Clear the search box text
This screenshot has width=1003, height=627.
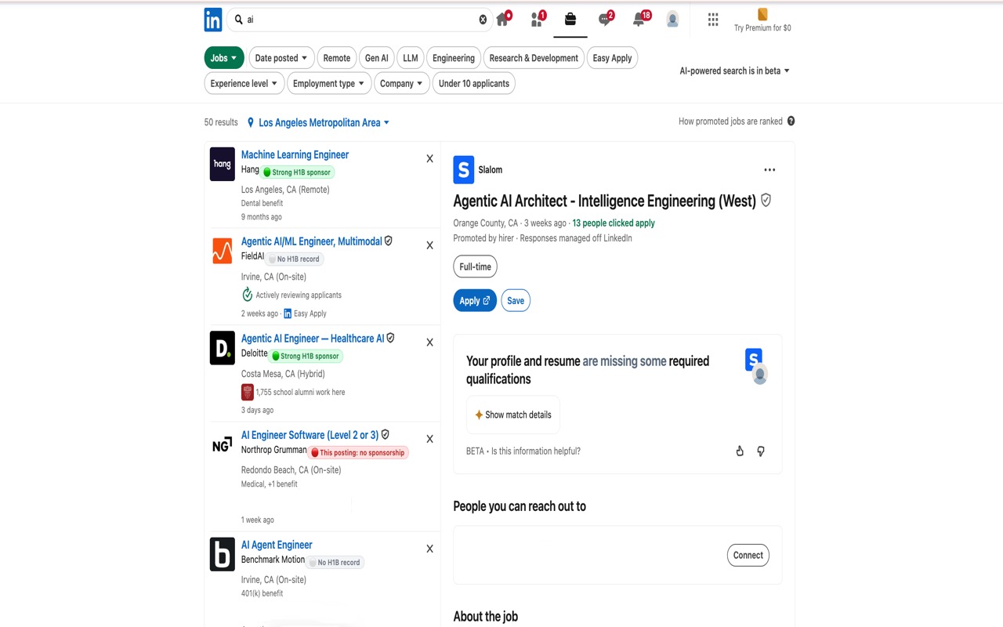coord(483,20)
